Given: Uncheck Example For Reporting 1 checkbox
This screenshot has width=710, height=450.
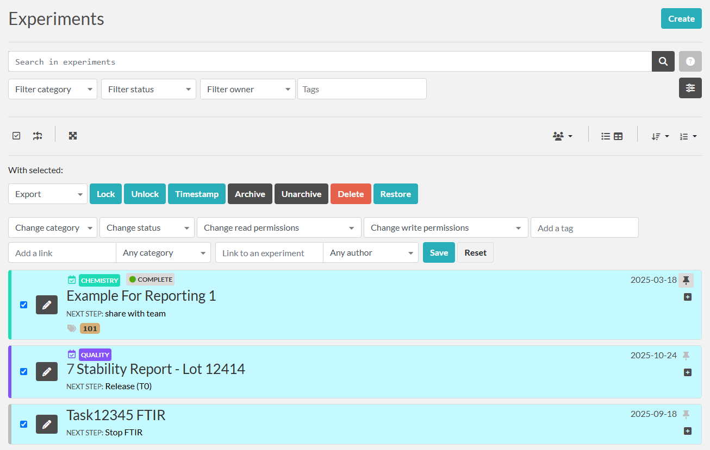Looking at the screenshot, I should click(23, 305).
